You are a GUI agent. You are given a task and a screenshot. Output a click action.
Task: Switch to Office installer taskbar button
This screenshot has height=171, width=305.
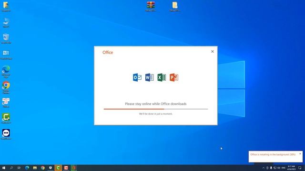coord(74,168)
